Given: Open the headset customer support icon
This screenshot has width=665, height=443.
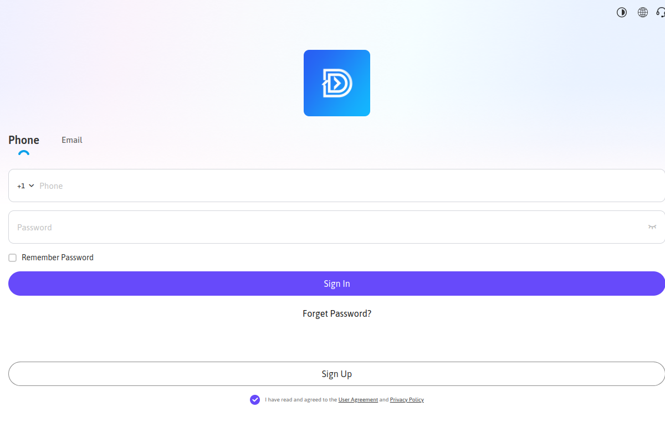Looking at the screenshot, I should 661,12.
